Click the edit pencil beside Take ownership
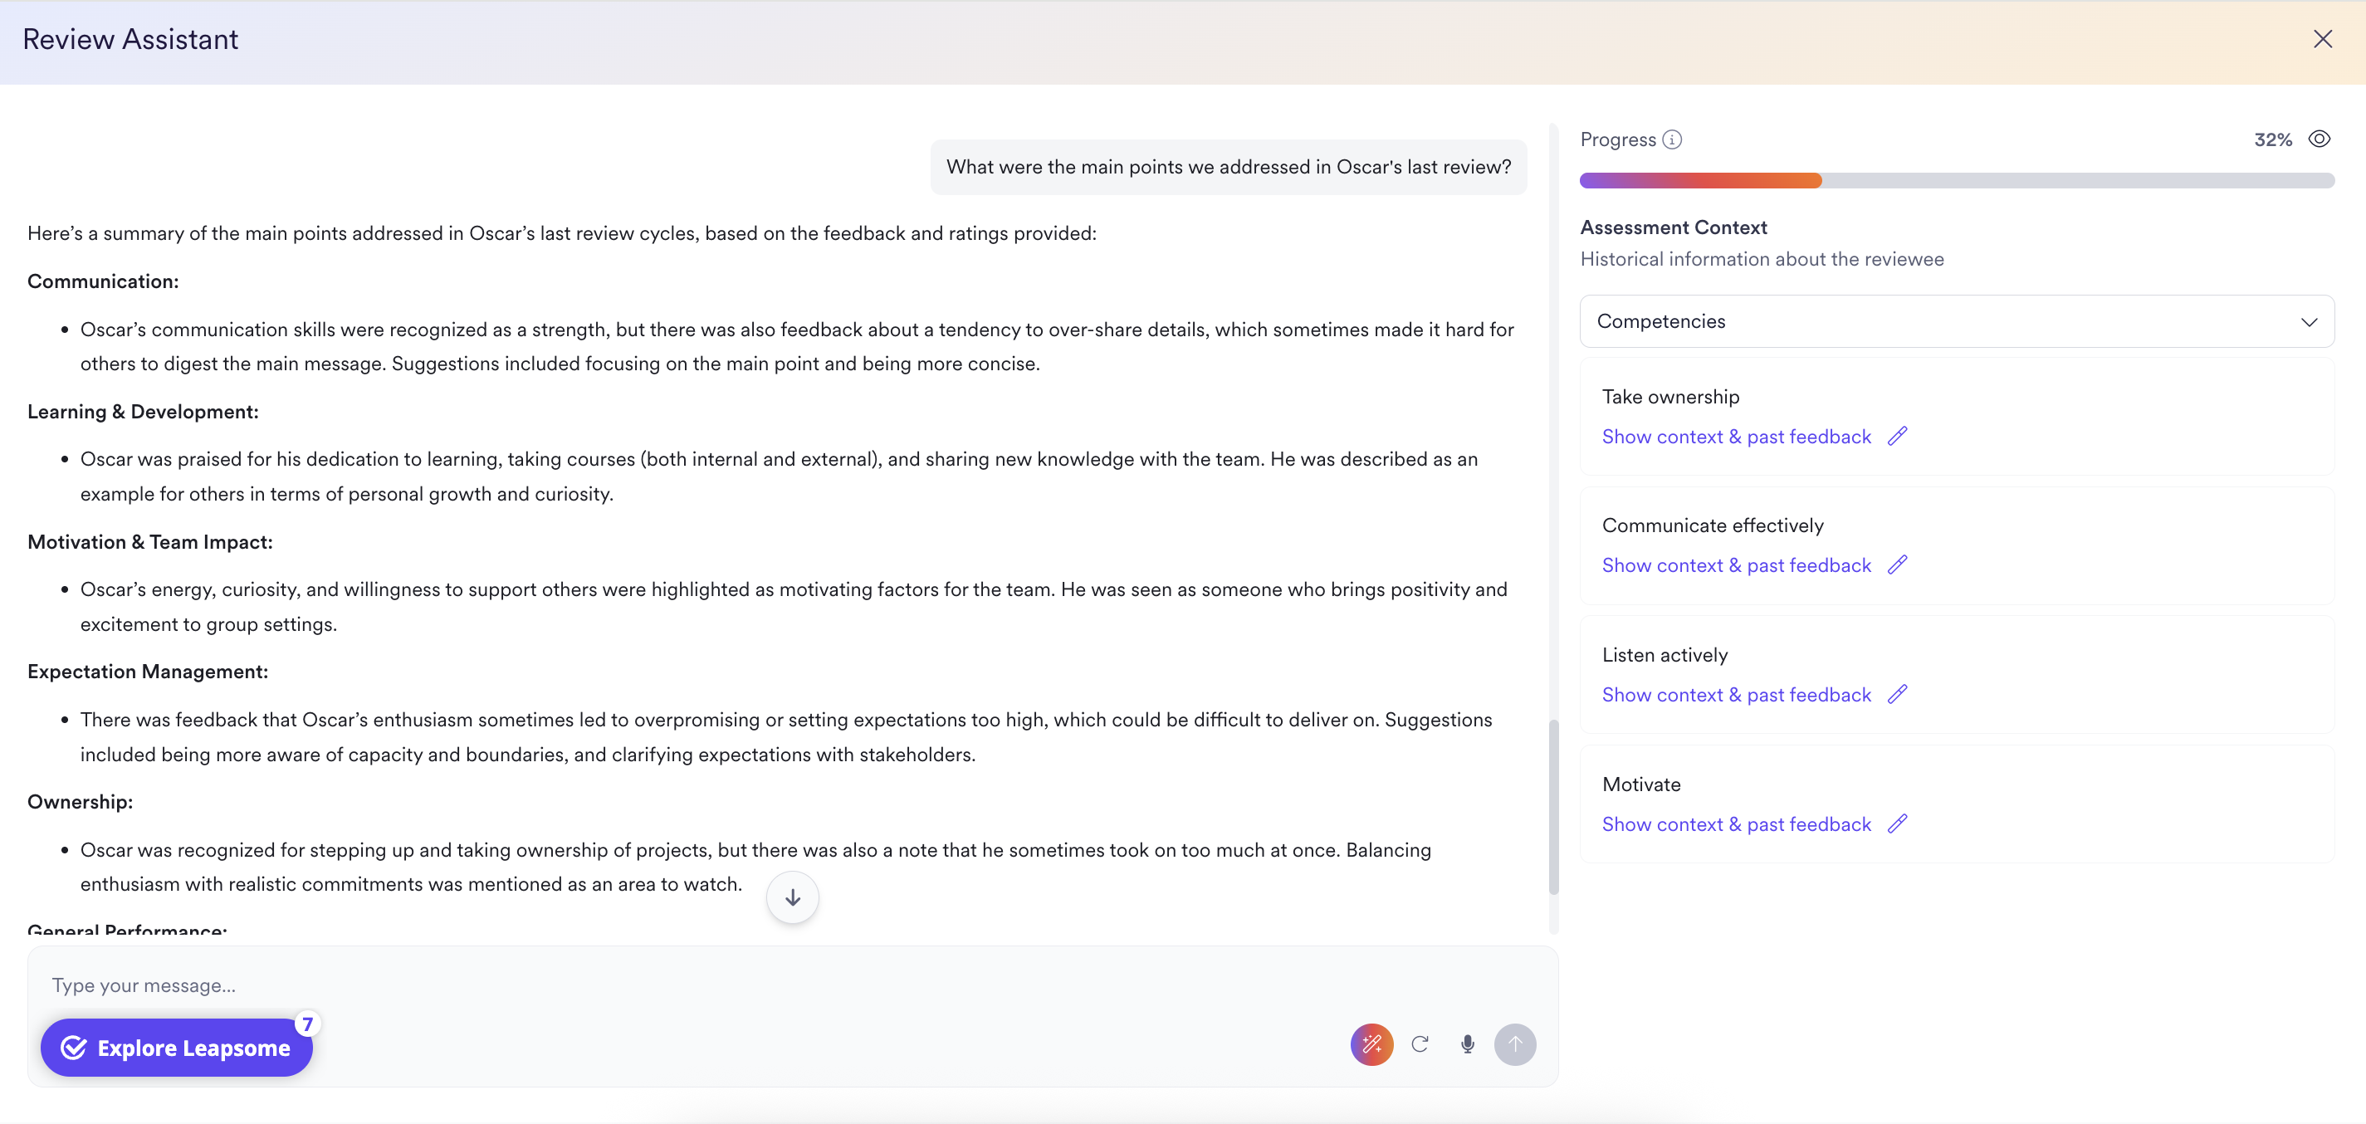This screenshot has width=2366, height=1124. tap(1898, 436)
